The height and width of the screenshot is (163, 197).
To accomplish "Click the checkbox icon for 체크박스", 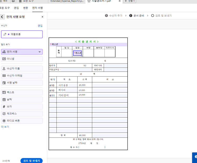I will (4, 114).
